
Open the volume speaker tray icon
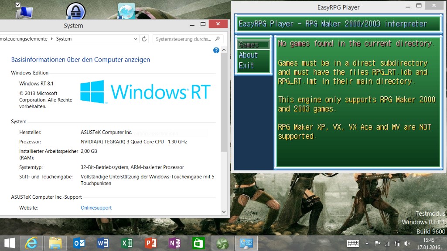coord(407,243)
